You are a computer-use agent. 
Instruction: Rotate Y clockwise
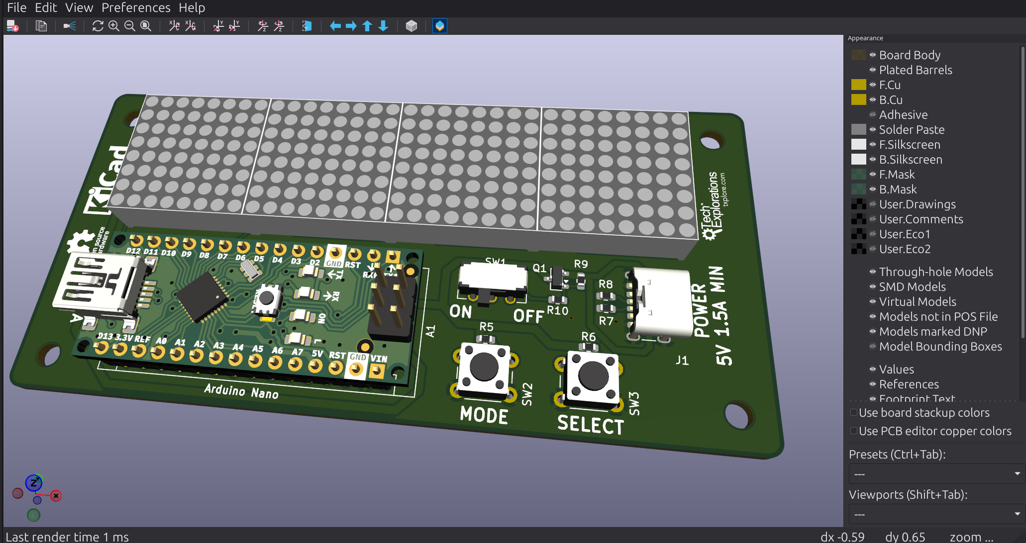click(218, 26)
